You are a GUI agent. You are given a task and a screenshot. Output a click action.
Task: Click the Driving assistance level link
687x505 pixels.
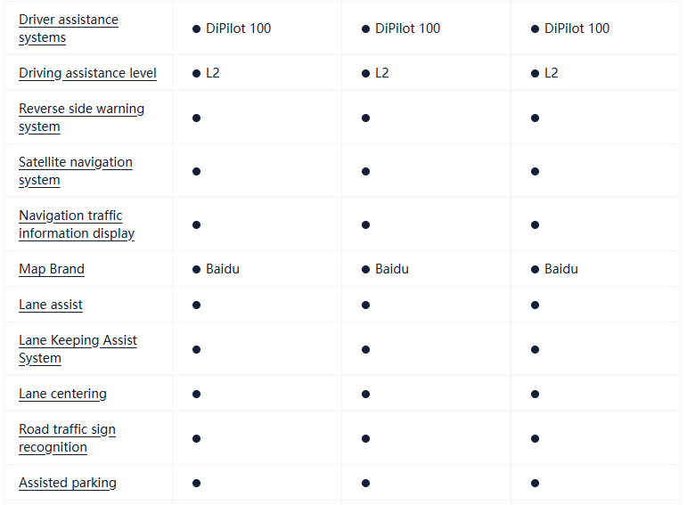87,73
